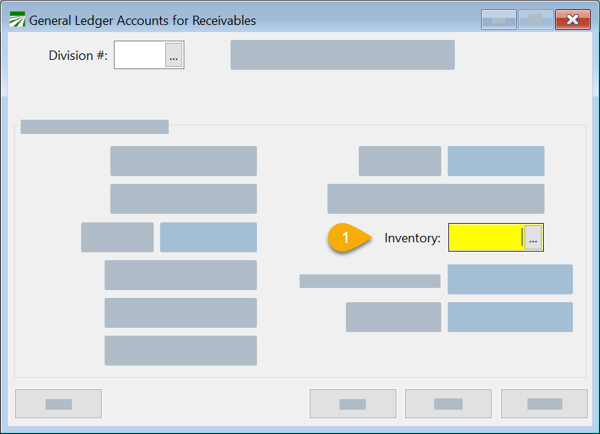Click the Division # browse ellipsis button
This screenshot has width=600, height=434.
point(174,56)
